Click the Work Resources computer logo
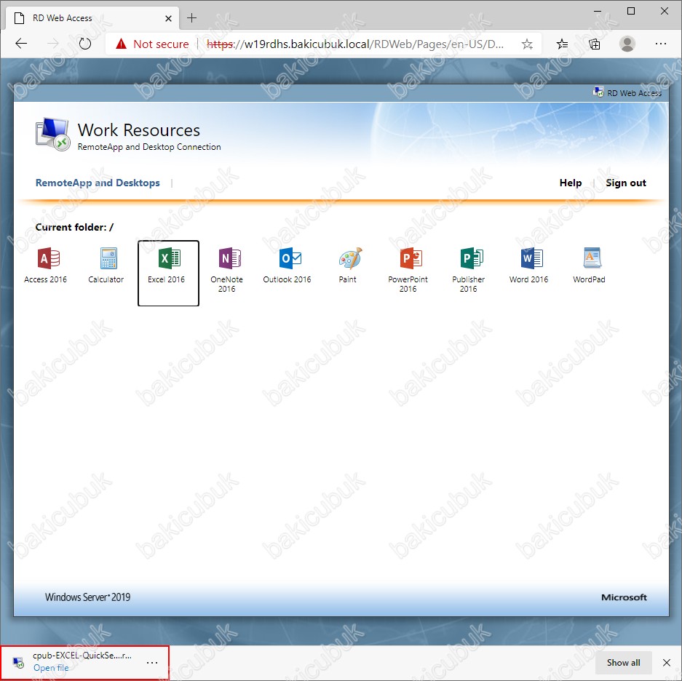The width and height of the screenshot is (682, 681). pyautogui.click(x=52, y=135)
